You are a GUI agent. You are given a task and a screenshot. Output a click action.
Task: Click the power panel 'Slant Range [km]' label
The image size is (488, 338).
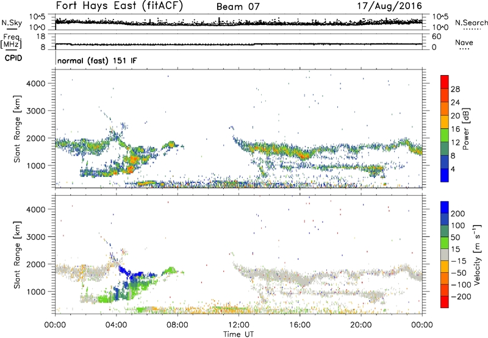[x=17, y=129]
